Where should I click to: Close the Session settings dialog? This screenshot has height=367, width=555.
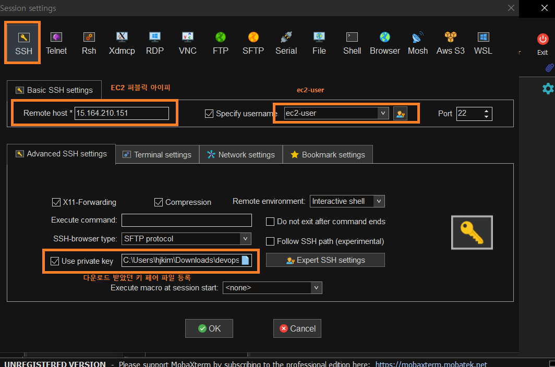pyautogui.click(x=511, y=8)
